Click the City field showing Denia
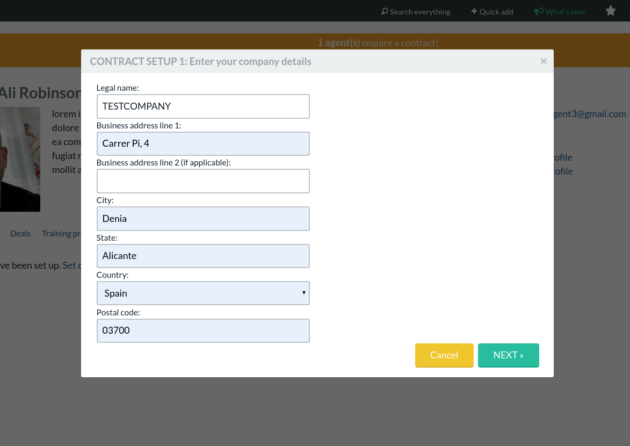 pos(203,218)
